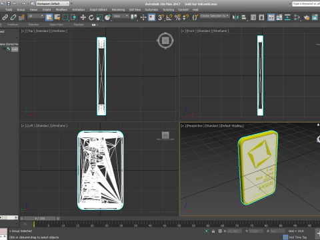Open the Workspace: Default dropdown

click(53, 3)
